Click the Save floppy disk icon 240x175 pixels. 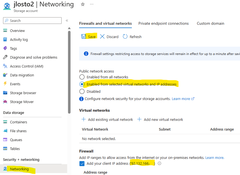pyautogui.click(x=84, y=36)
